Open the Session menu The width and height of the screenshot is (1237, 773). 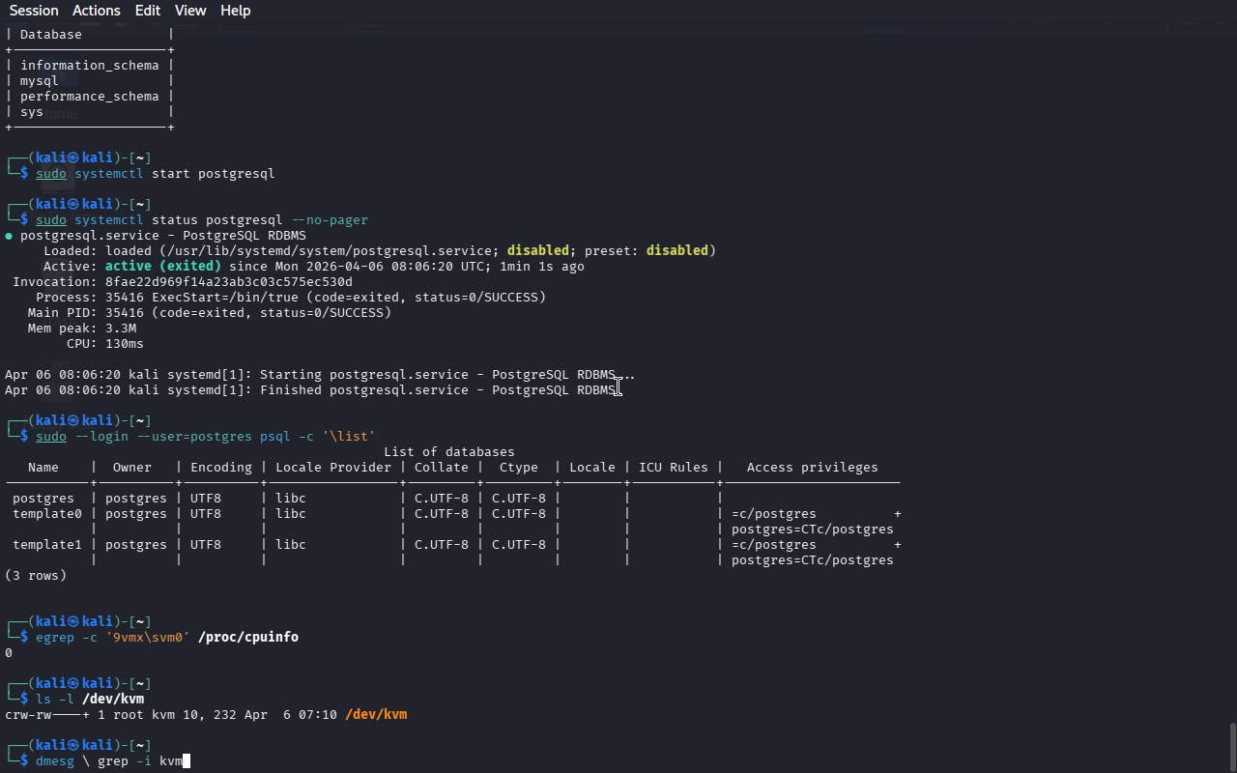(34, 11)
